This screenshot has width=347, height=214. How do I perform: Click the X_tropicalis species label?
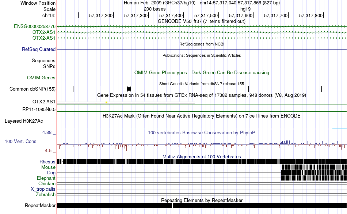[43, 189]
